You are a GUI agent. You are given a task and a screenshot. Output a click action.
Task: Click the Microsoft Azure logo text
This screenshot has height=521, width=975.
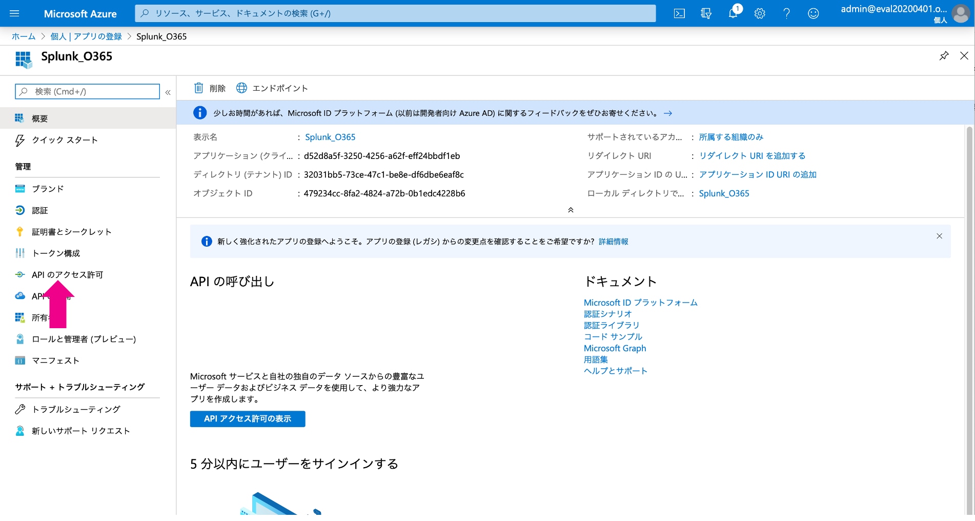pyautogui.click(x=80, y=14)
